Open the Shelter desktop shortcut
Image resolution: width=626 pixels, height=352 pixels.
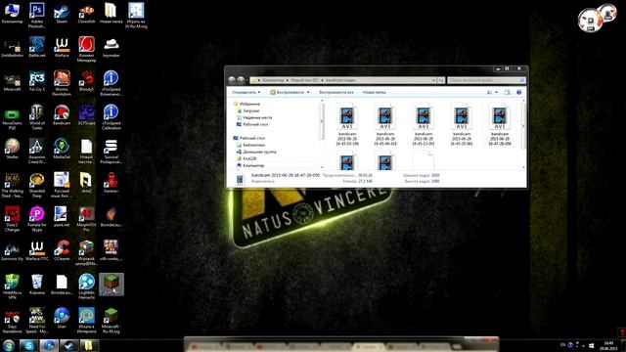[12, 149]
